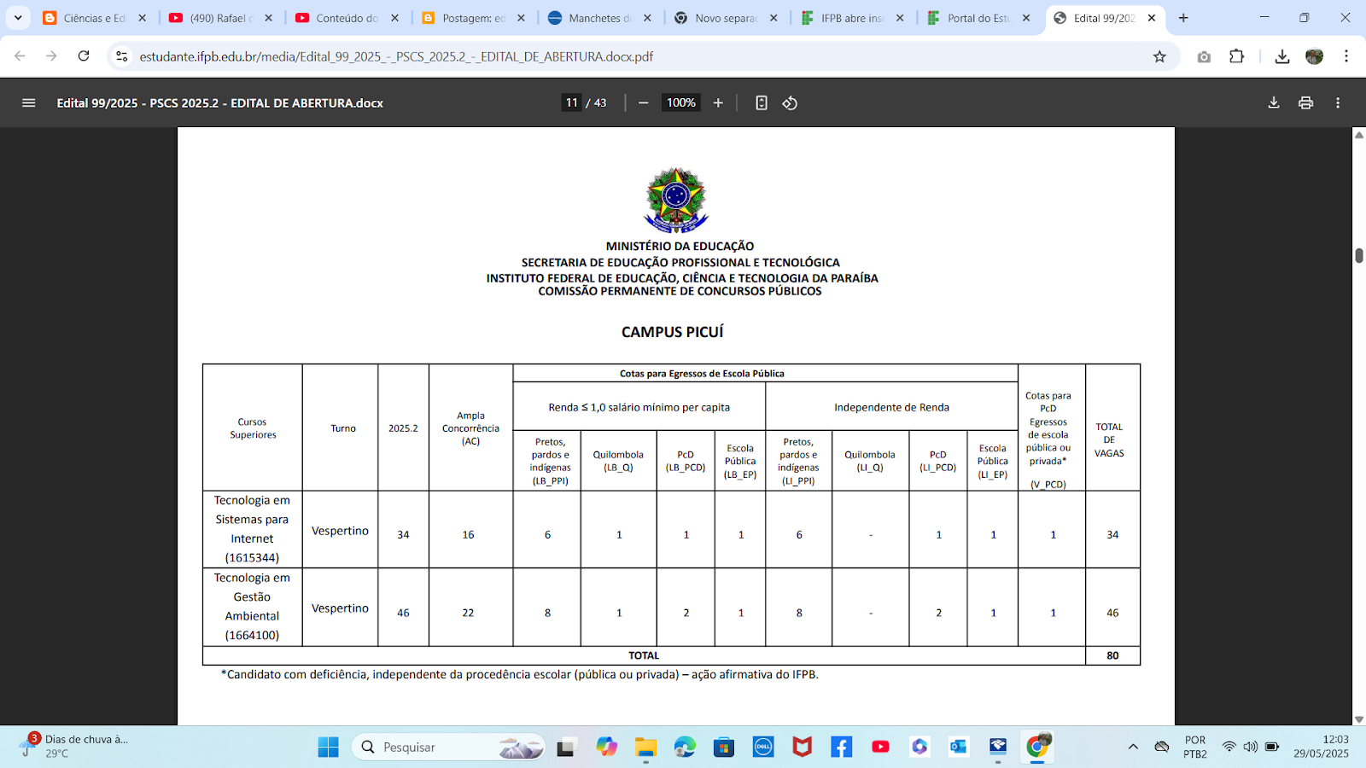The image size is (1366, 768).
Task: Click the document title Edital 99/2025 text
Action: coord(219,103)
